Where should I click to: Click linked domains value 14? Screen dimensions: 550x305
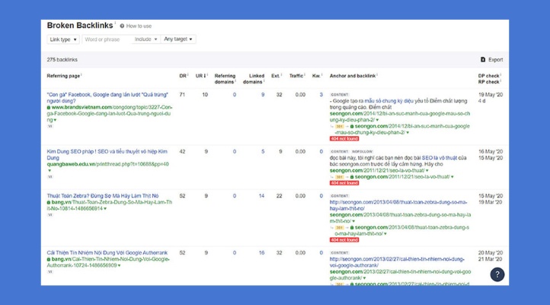pyautogui.click(x=262, y=195)
